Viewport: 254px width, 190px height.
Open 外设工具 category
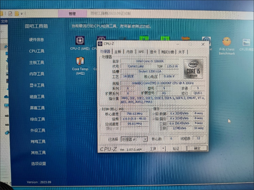pos(38,130)
